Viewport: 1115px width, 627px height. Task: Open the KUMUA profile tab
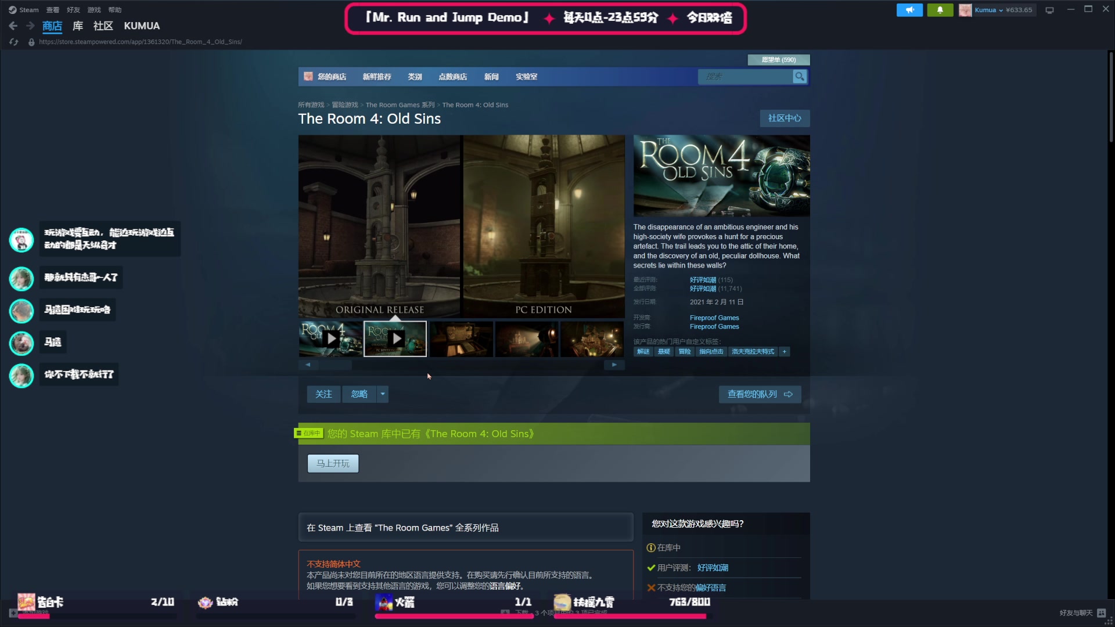tap(142, 26)
